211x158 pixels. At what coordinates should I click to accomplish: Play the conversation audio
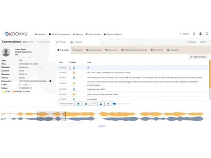tap(78, 104)
